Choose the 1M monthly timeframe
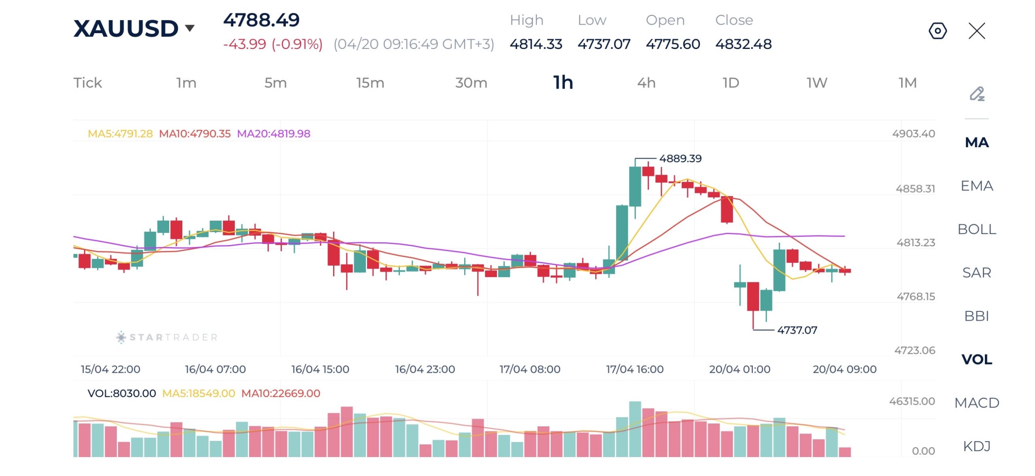 click(908, 83)
